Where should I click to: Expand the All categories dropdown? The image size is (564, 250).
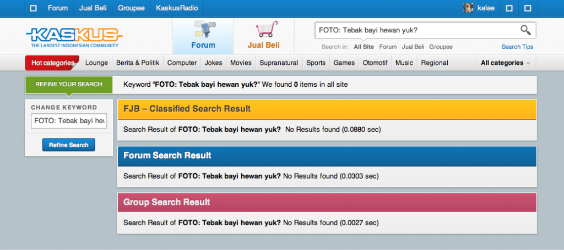point(506,63)
